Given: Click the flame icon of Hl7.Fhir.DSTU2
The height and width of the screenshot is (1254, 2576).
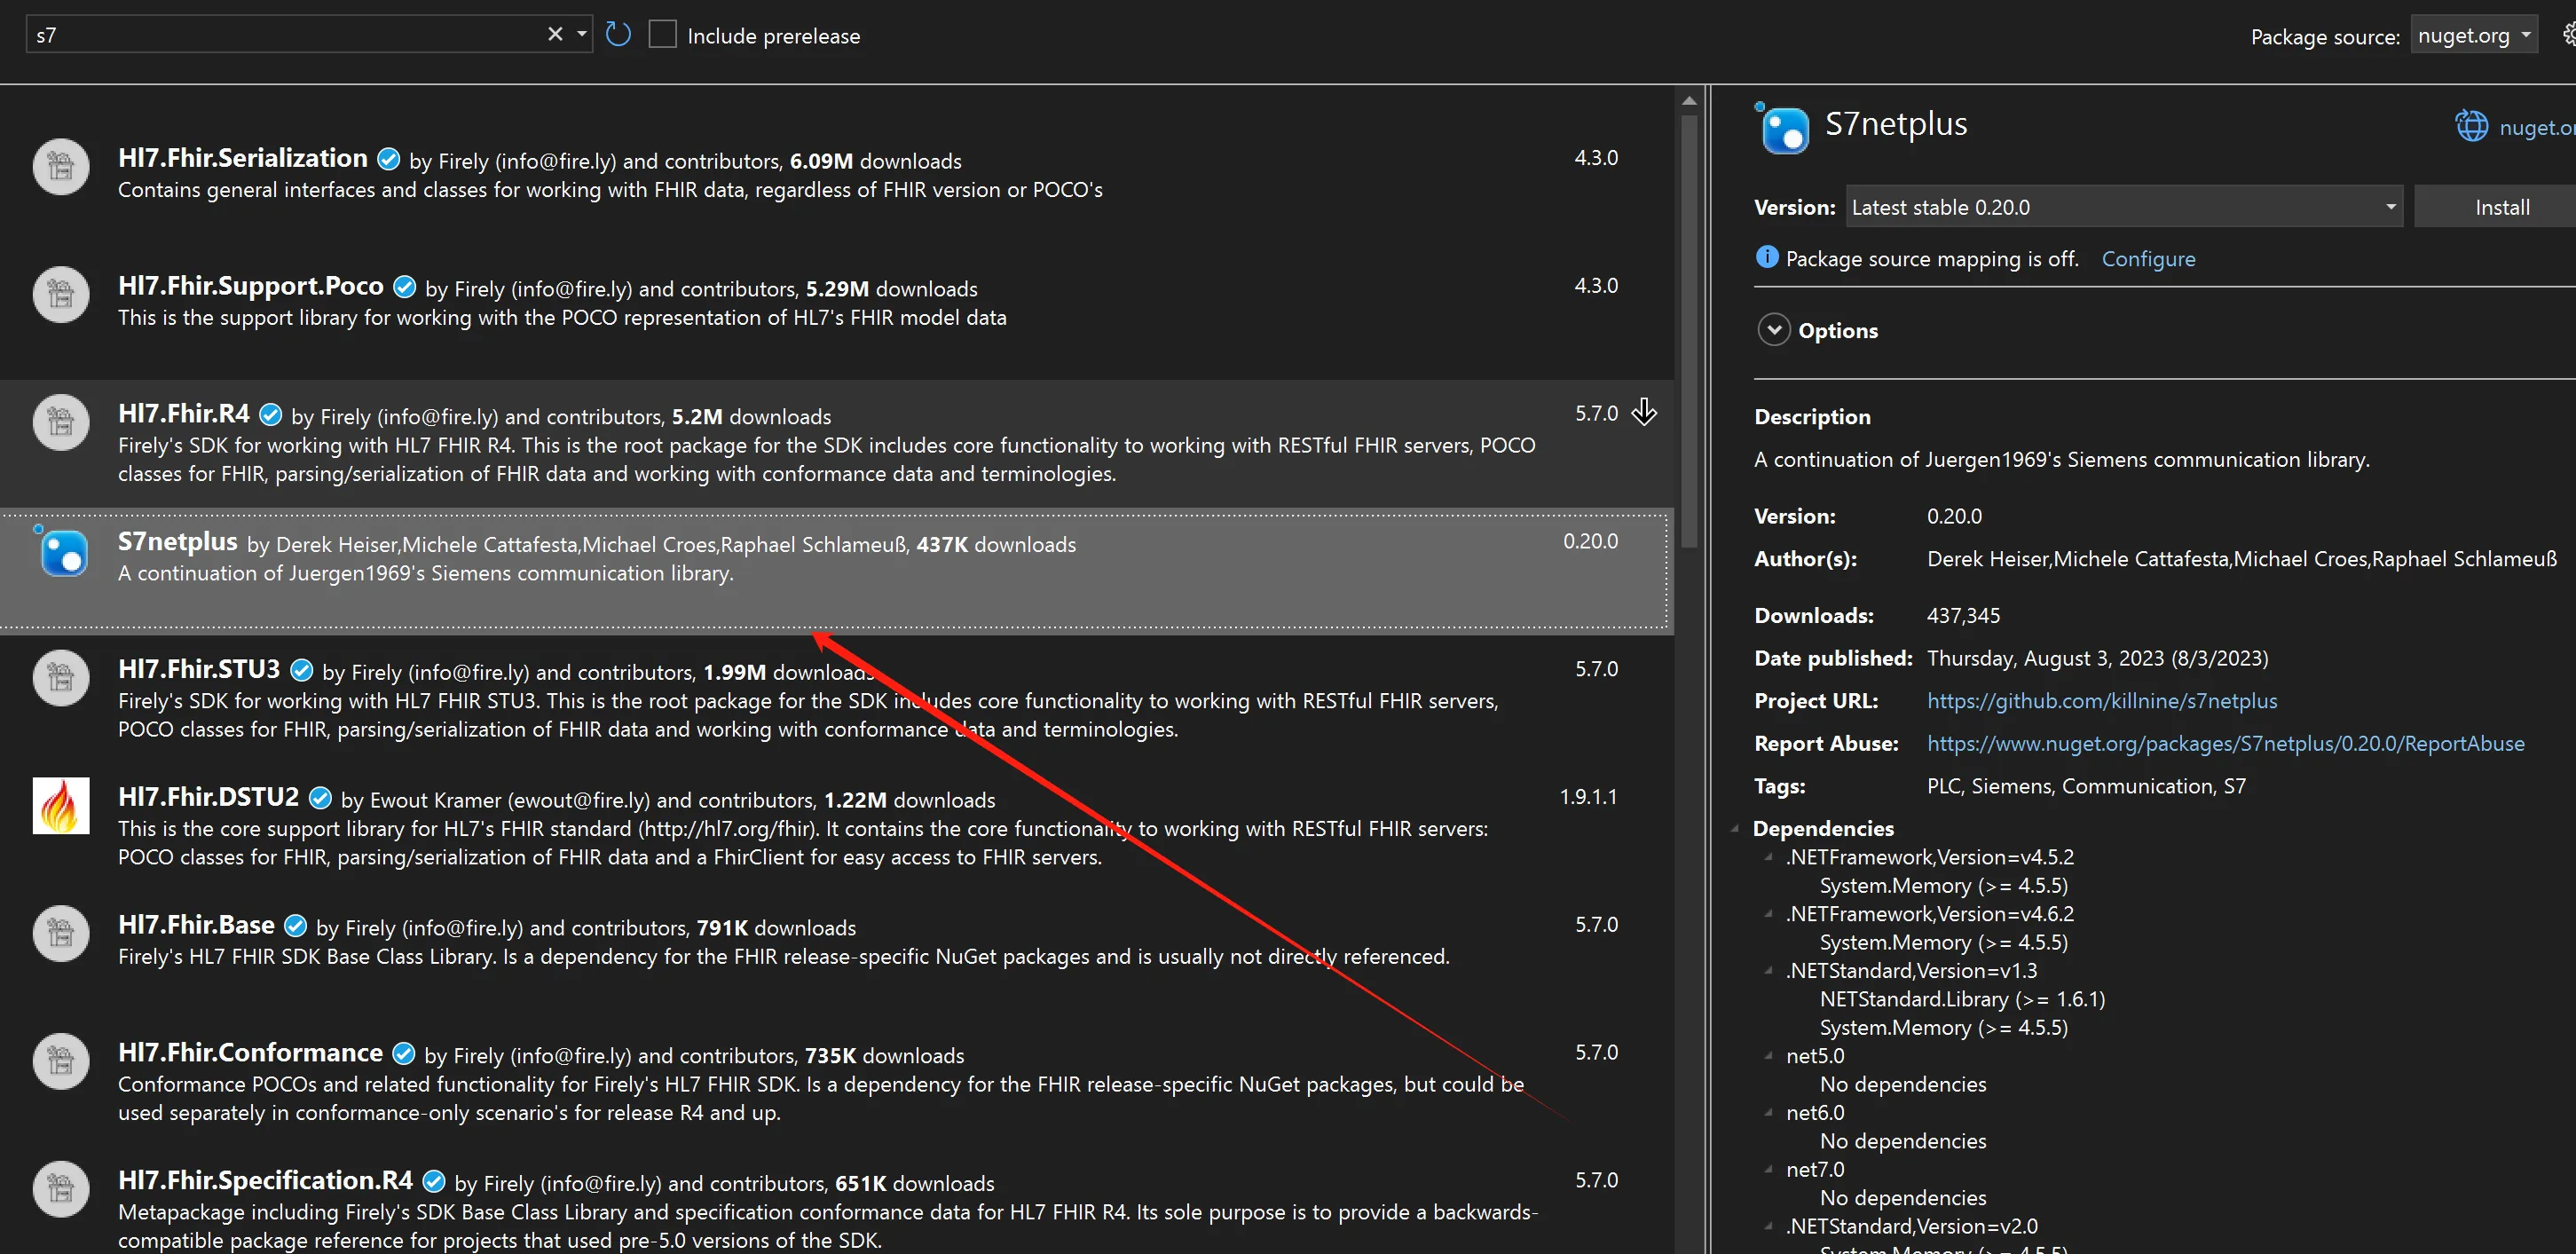Looking at the screenshot, I should point(60,806).
